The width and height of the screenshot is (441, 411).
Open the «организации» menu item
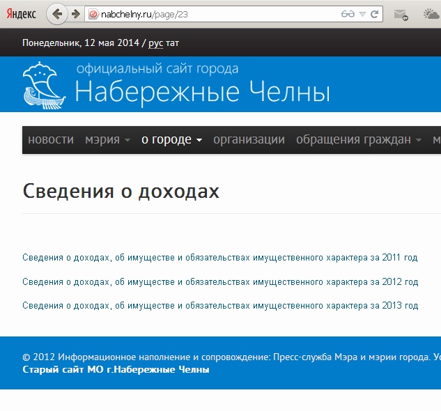tap(249, 140)
